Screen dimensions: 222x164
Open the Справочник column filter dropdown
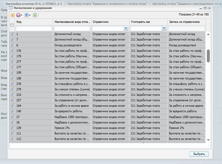coord(126,28)
